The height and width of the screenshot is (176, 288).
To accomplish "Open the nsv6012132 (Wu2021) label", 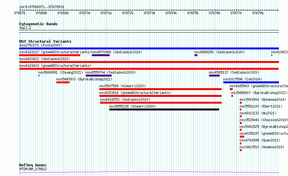I will (258, 113).
